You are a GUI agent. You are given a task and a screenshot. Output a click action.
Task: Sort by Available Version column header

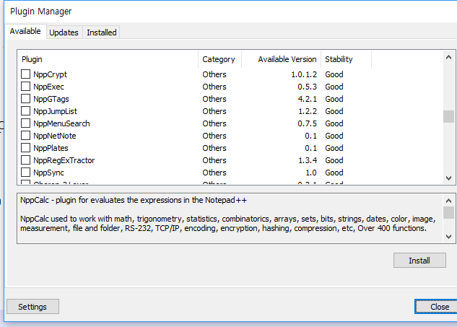[282, 59]
